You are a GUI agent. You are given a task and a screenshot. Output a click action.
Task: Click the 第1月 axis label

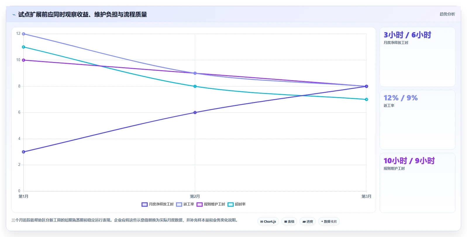tap(23, 196)
